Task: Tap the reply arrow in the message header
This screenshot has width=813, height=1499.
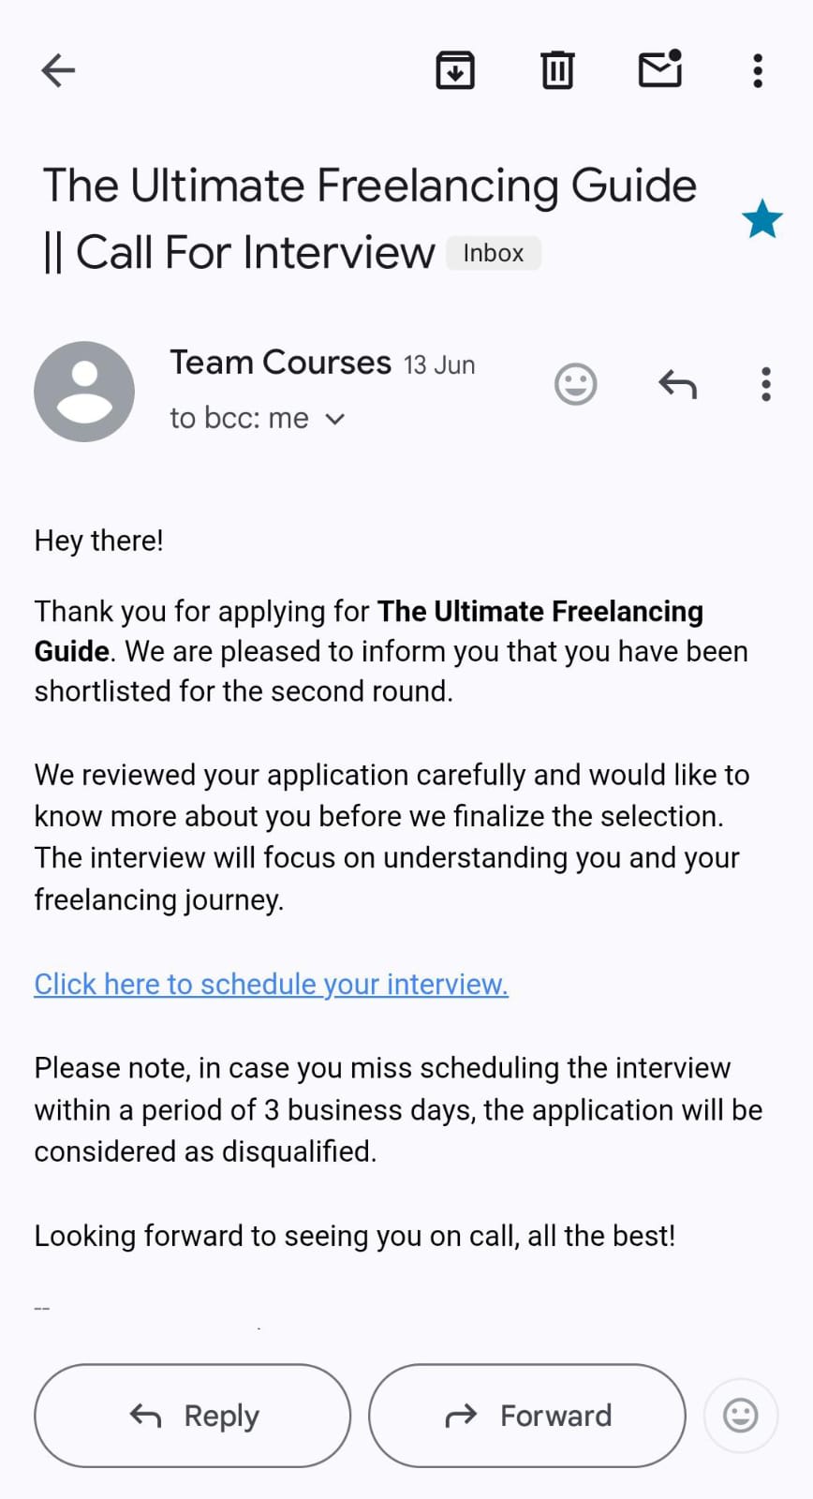Action: (x=677, y=384)
